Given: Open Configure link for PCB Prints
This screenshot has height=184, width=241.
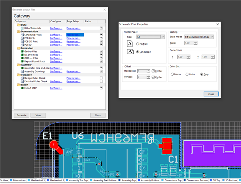Looking at the screenshot, I should pyautogui.click(x=56, y=38).
